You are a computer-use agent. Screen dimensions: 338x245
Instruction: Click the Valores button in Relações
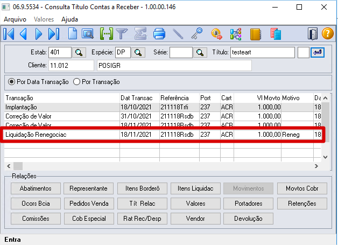pyautogui.click(x=195, y=204)
